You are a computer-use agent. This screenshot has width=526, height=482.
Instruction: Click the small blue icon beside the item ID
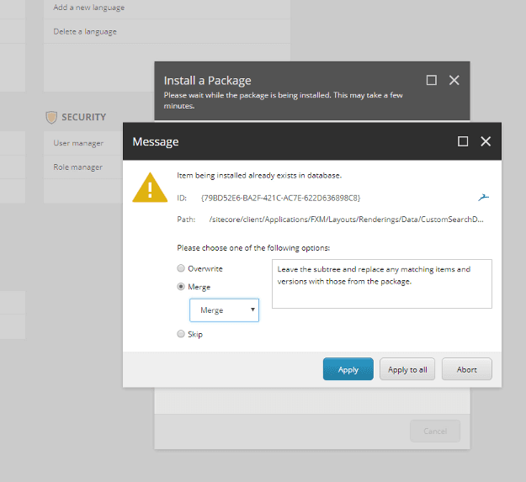483,198
